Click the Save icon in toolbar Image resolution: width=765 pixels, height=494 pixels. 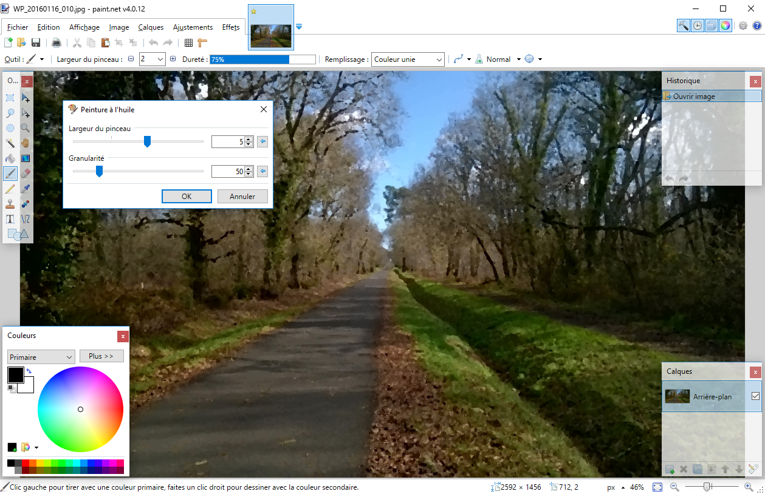pyautogui.click(x=36, y=42)
